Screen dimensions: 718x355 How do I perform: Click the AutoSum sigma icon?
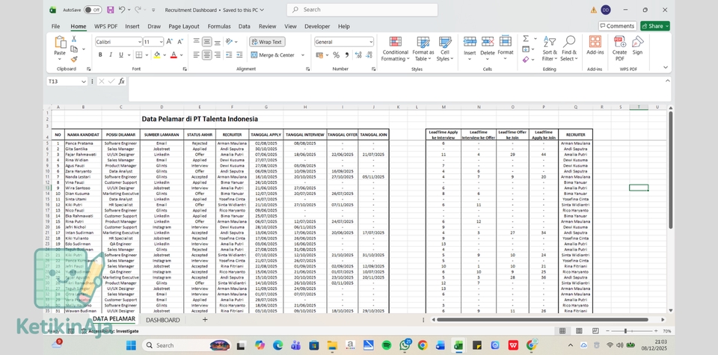tap(526, 39)
